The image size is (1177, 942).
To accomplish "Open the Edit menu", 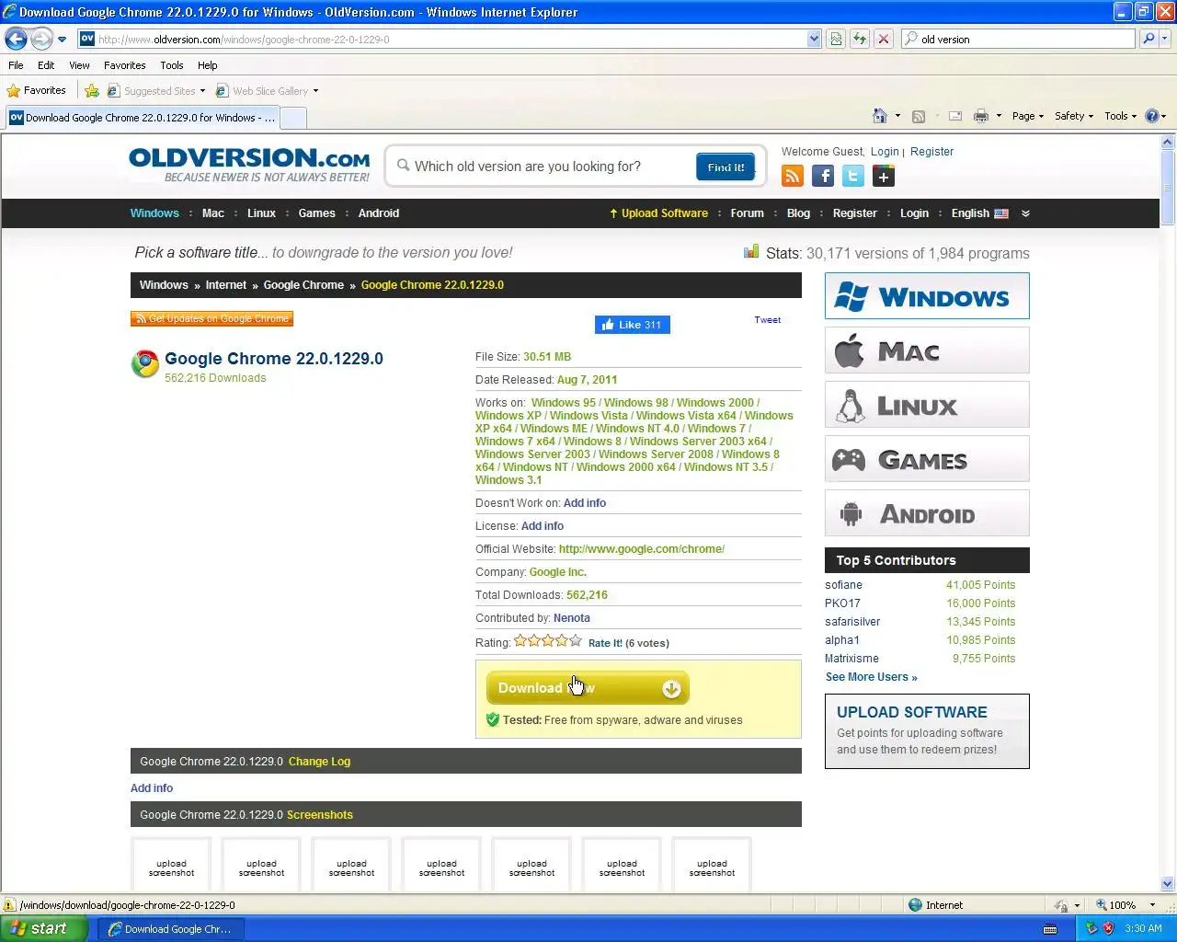I will coord(46,65).
